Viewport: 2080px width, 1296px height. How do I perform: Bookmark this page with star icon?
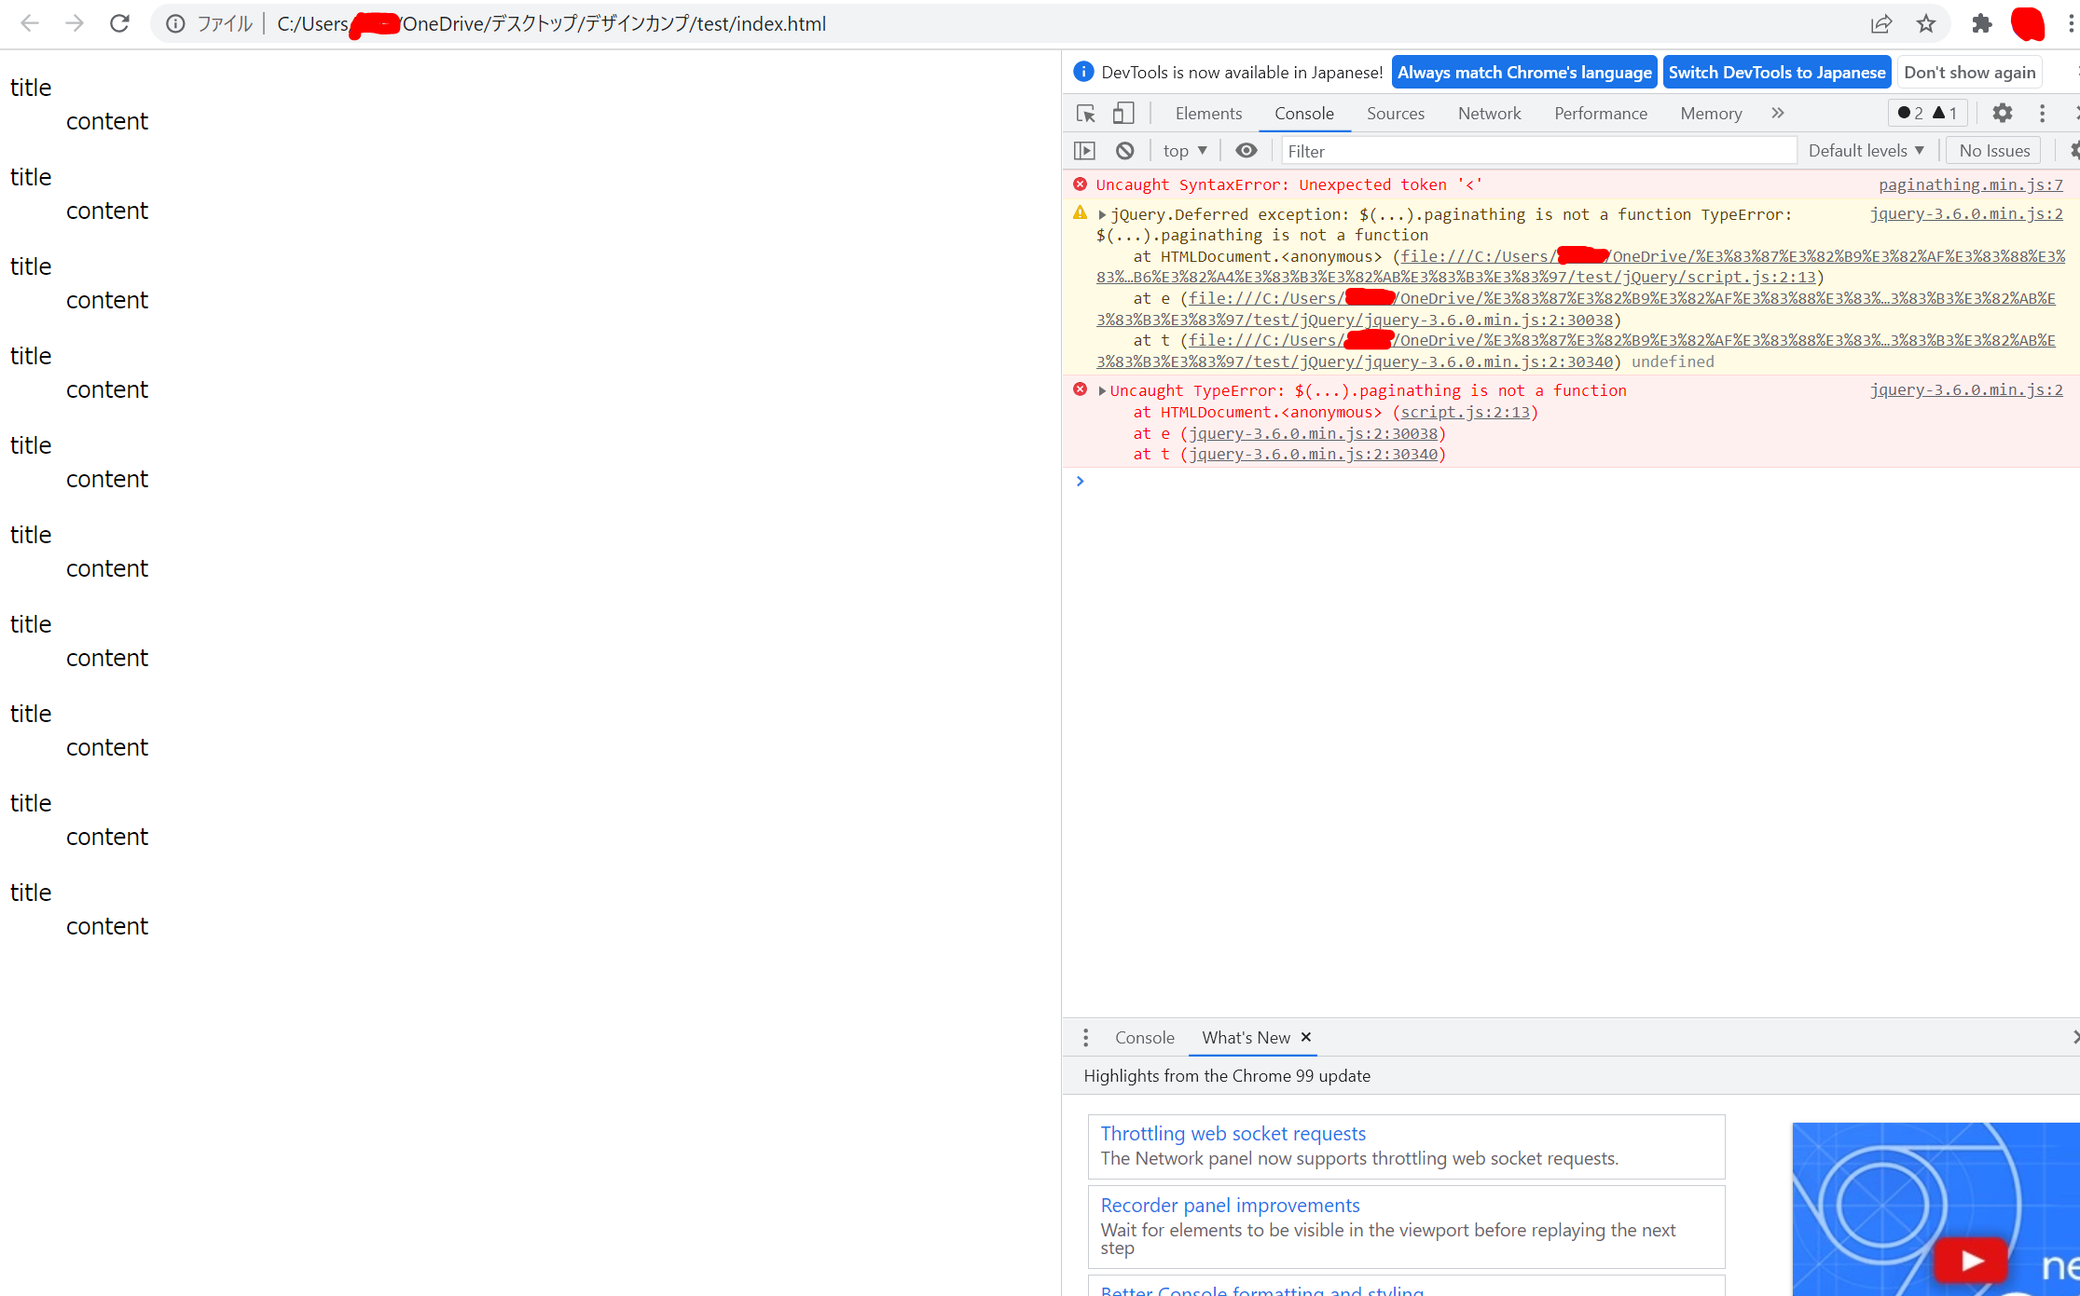point(1926,23)
